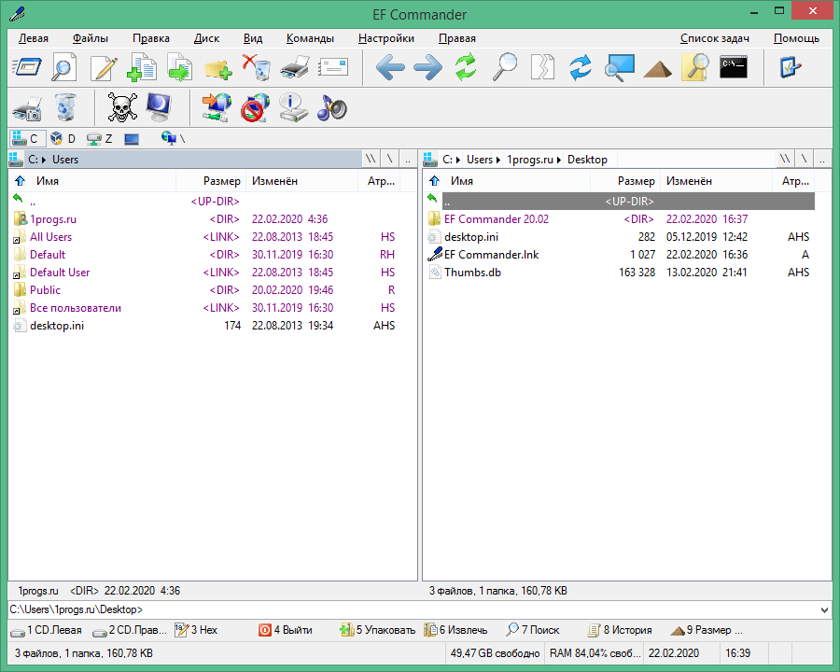Open the Команды menu

point(310,38)
